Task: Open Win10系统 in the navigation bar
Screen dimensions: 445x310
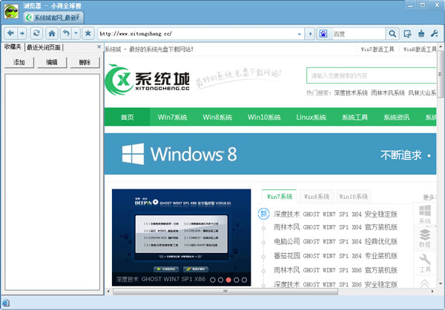Action: [264, 117]
